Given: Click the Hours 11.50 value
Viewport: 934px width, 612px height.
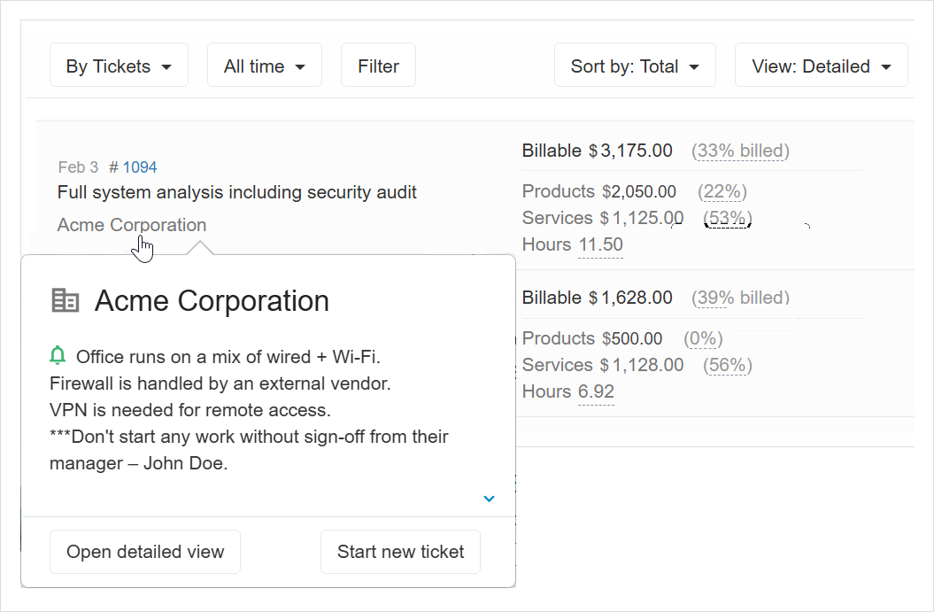Looking at the screenshot, I should 600,244.
